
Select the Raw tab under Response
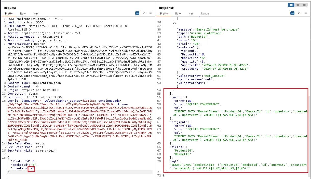[x=178, y=13]
